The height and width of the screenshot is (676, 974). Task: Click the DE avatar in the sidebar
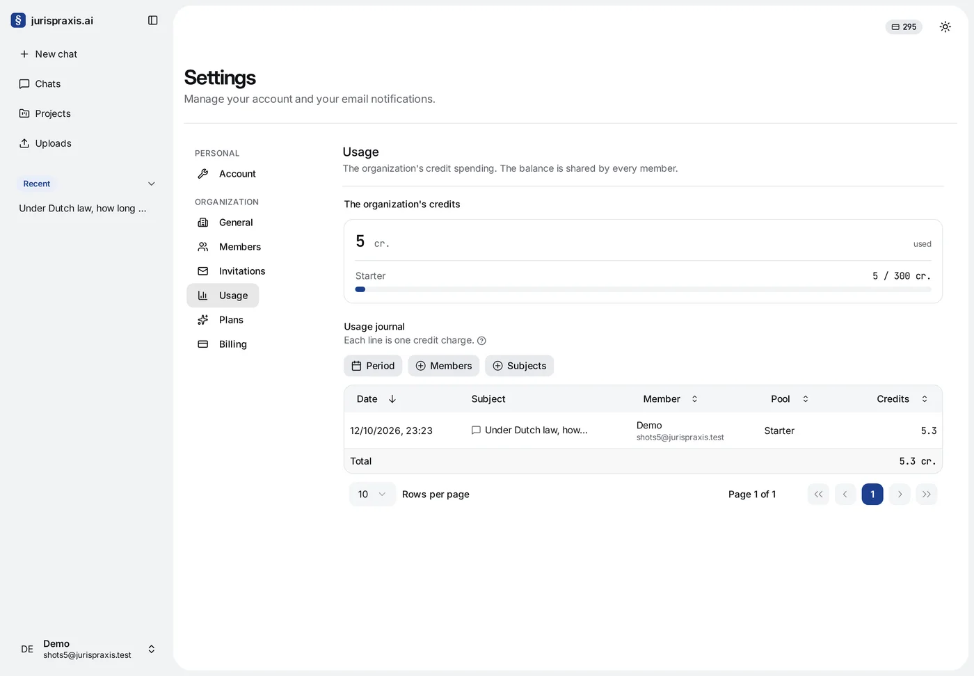27,649
